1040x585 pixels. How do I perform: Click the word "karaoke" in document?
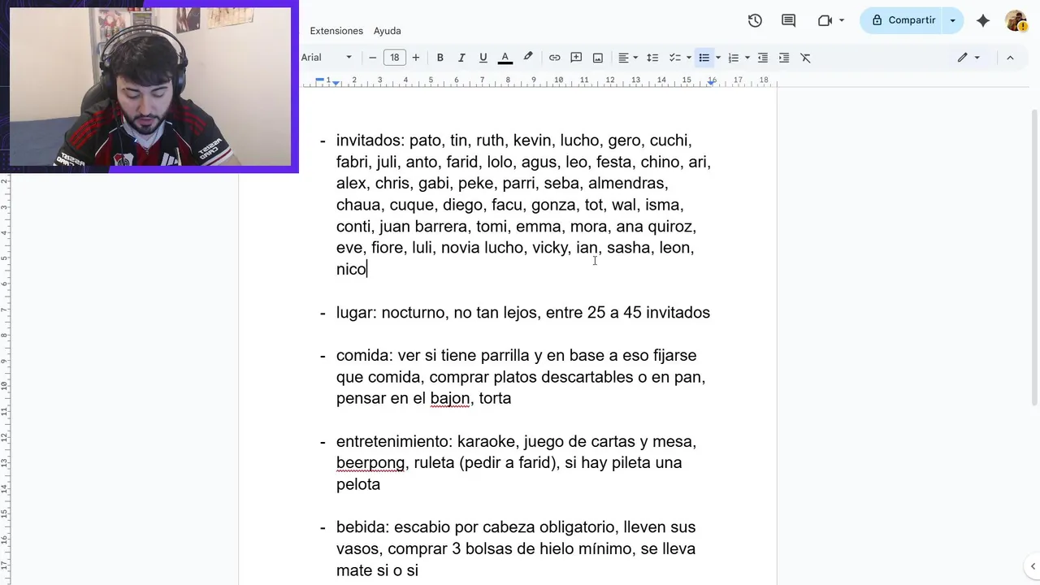487,441
